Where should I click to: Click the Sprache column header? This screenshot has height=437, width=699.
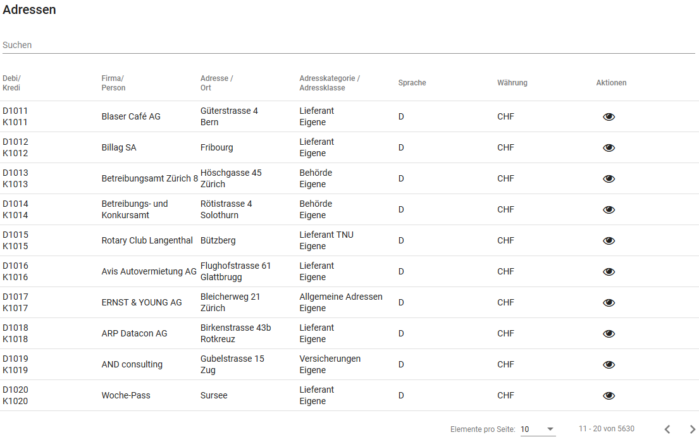(x=412, y=83)
